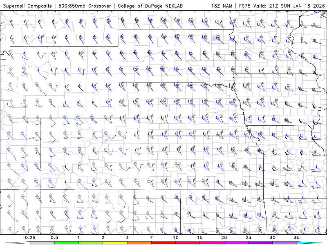Click the "20" color scale label
The height and width of the screenshot is (245, 327).
pyautogui.click(x=224, y=238)
